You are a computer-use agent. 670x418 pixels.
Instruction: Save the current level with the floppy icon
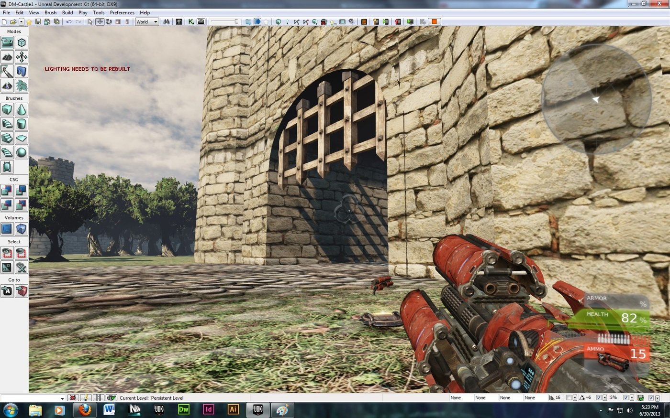point(38,22)
